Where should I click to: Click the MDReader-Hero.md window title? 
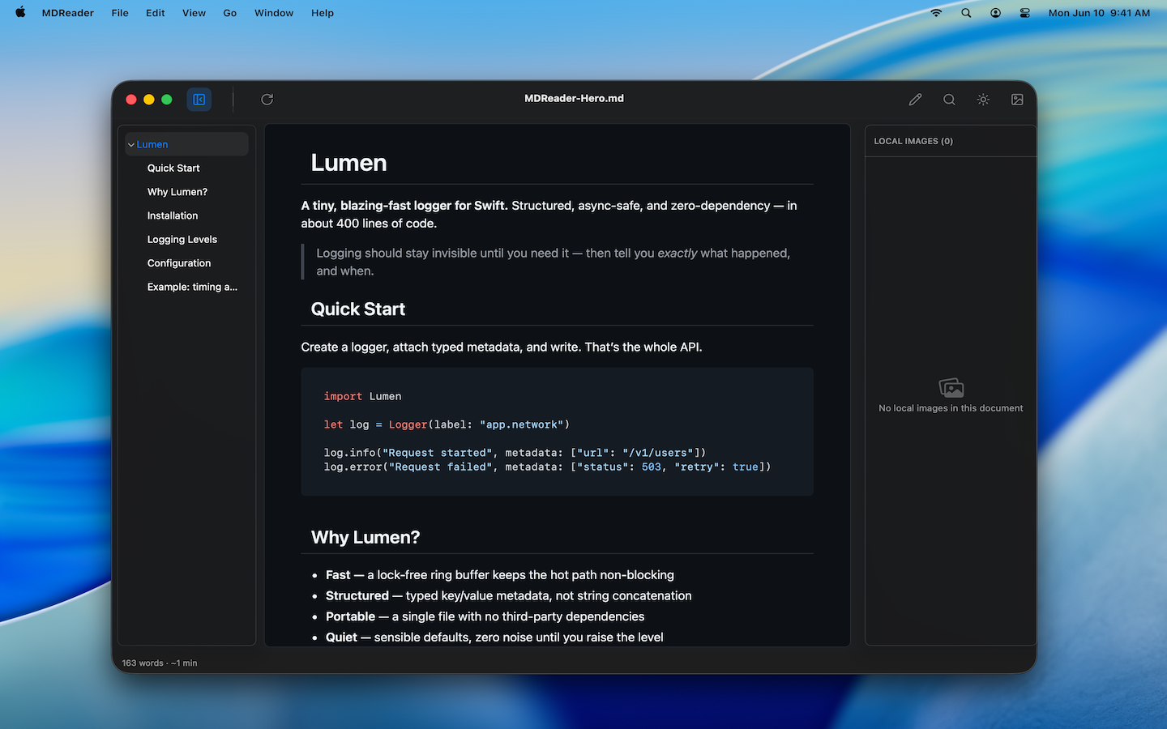(x=574, y=98)
